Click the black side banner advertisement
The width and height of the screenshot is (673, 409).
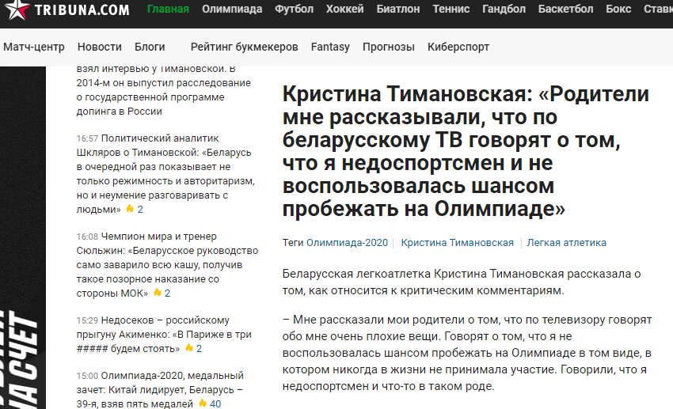(23, 237)
